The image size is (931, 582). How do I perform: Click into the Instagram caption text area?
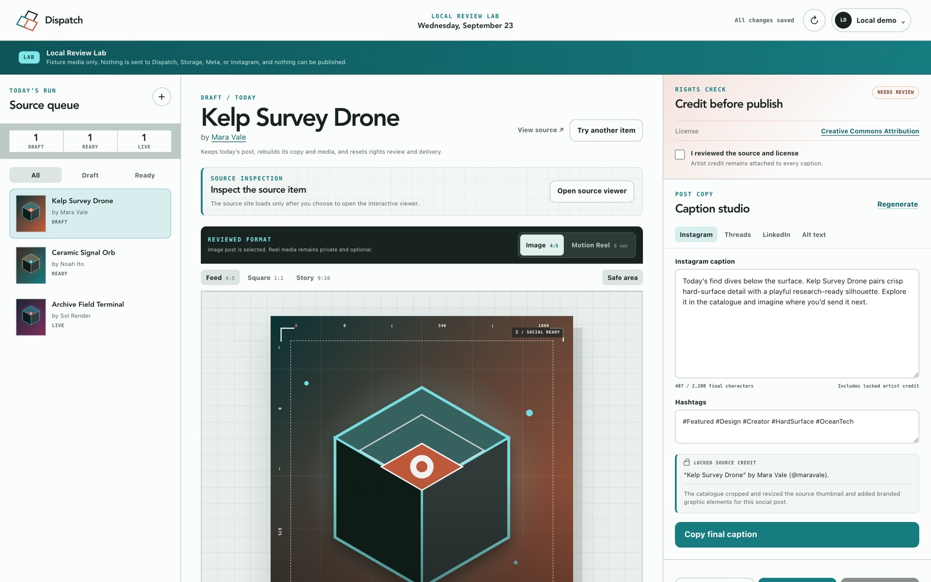[797, 323]
